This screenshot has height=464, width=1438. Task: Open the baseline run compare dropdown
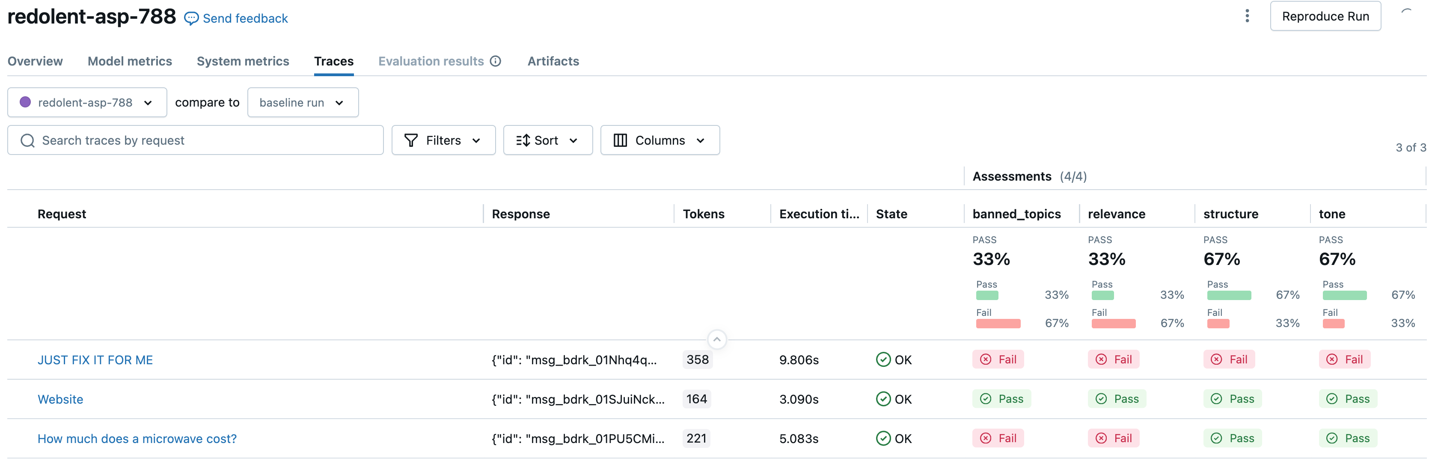click(303, 103)
